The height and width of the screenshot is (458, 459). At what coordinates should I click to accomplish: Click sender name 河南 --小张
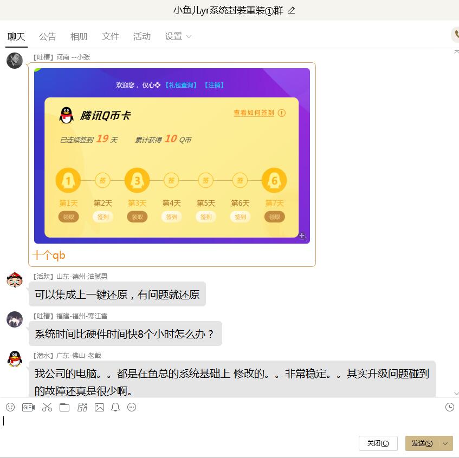73,57
